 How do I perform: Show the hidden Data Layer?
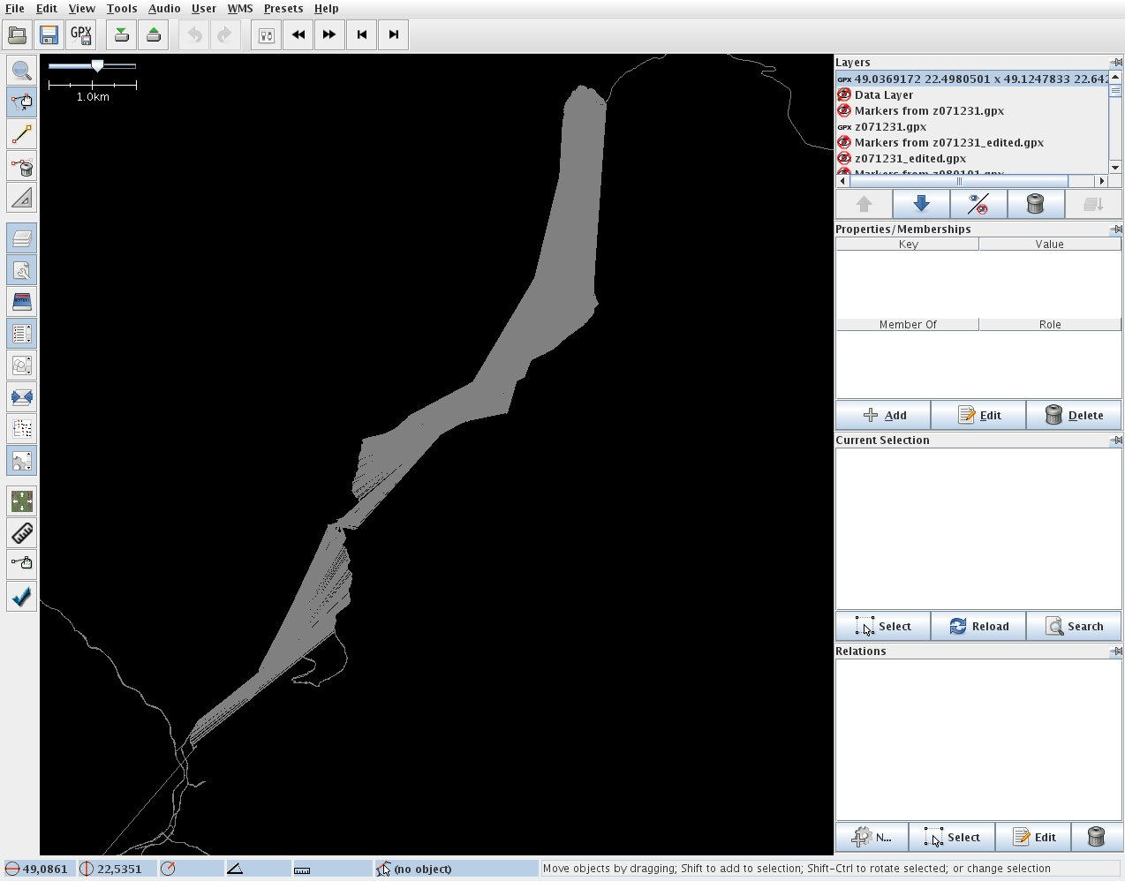point(844,94)
